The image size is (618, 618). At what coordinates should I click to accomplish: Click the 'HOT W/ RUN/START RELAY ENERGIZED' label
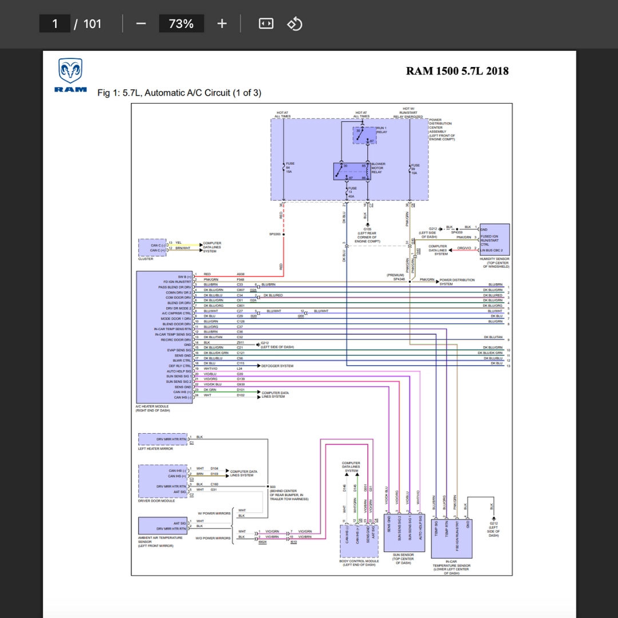point(408,113)
